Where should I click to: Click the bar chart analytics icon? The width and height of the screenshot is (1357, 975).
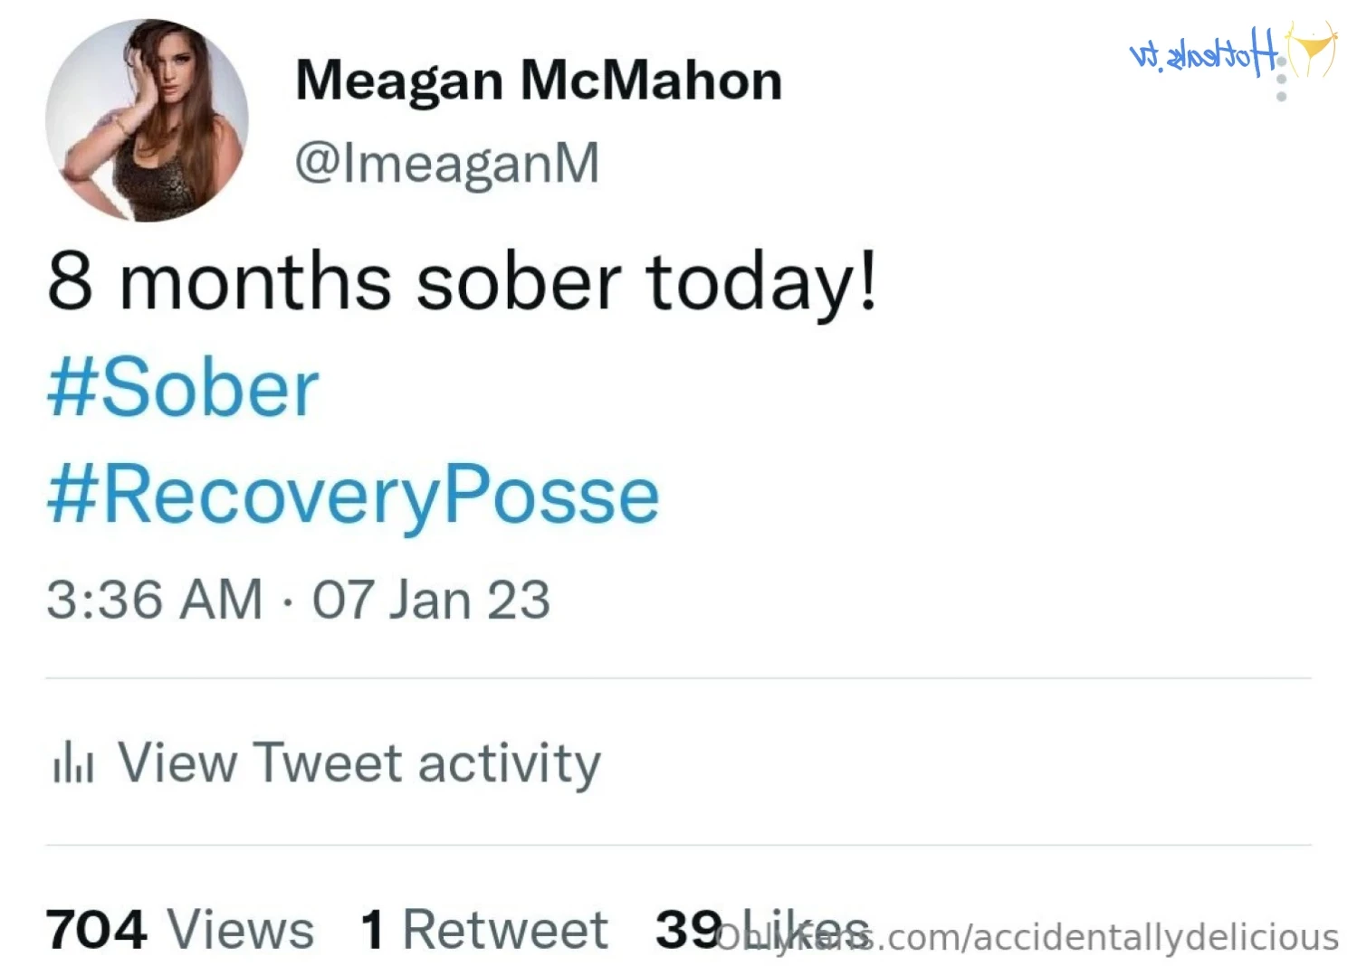click(x=73, y=763)
